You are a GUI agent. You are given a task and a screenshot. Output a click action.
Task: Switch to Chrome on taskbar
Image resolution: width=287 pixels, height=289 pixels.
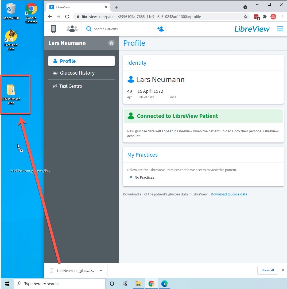[152, 284]
